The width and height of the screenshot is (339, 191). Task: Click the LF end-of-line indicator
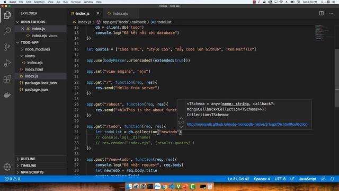292,179
